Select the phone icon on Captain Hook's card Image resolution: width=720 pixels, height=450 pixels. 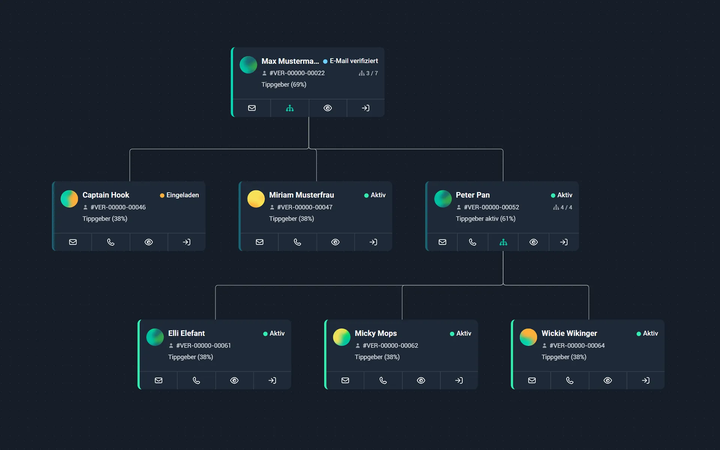click(111, 242)
